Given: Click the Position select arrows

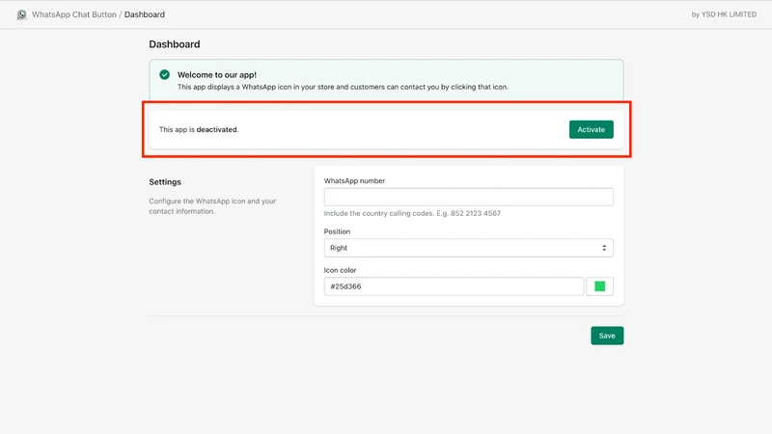Looking at the screenshot, I should tap(604, 248).
